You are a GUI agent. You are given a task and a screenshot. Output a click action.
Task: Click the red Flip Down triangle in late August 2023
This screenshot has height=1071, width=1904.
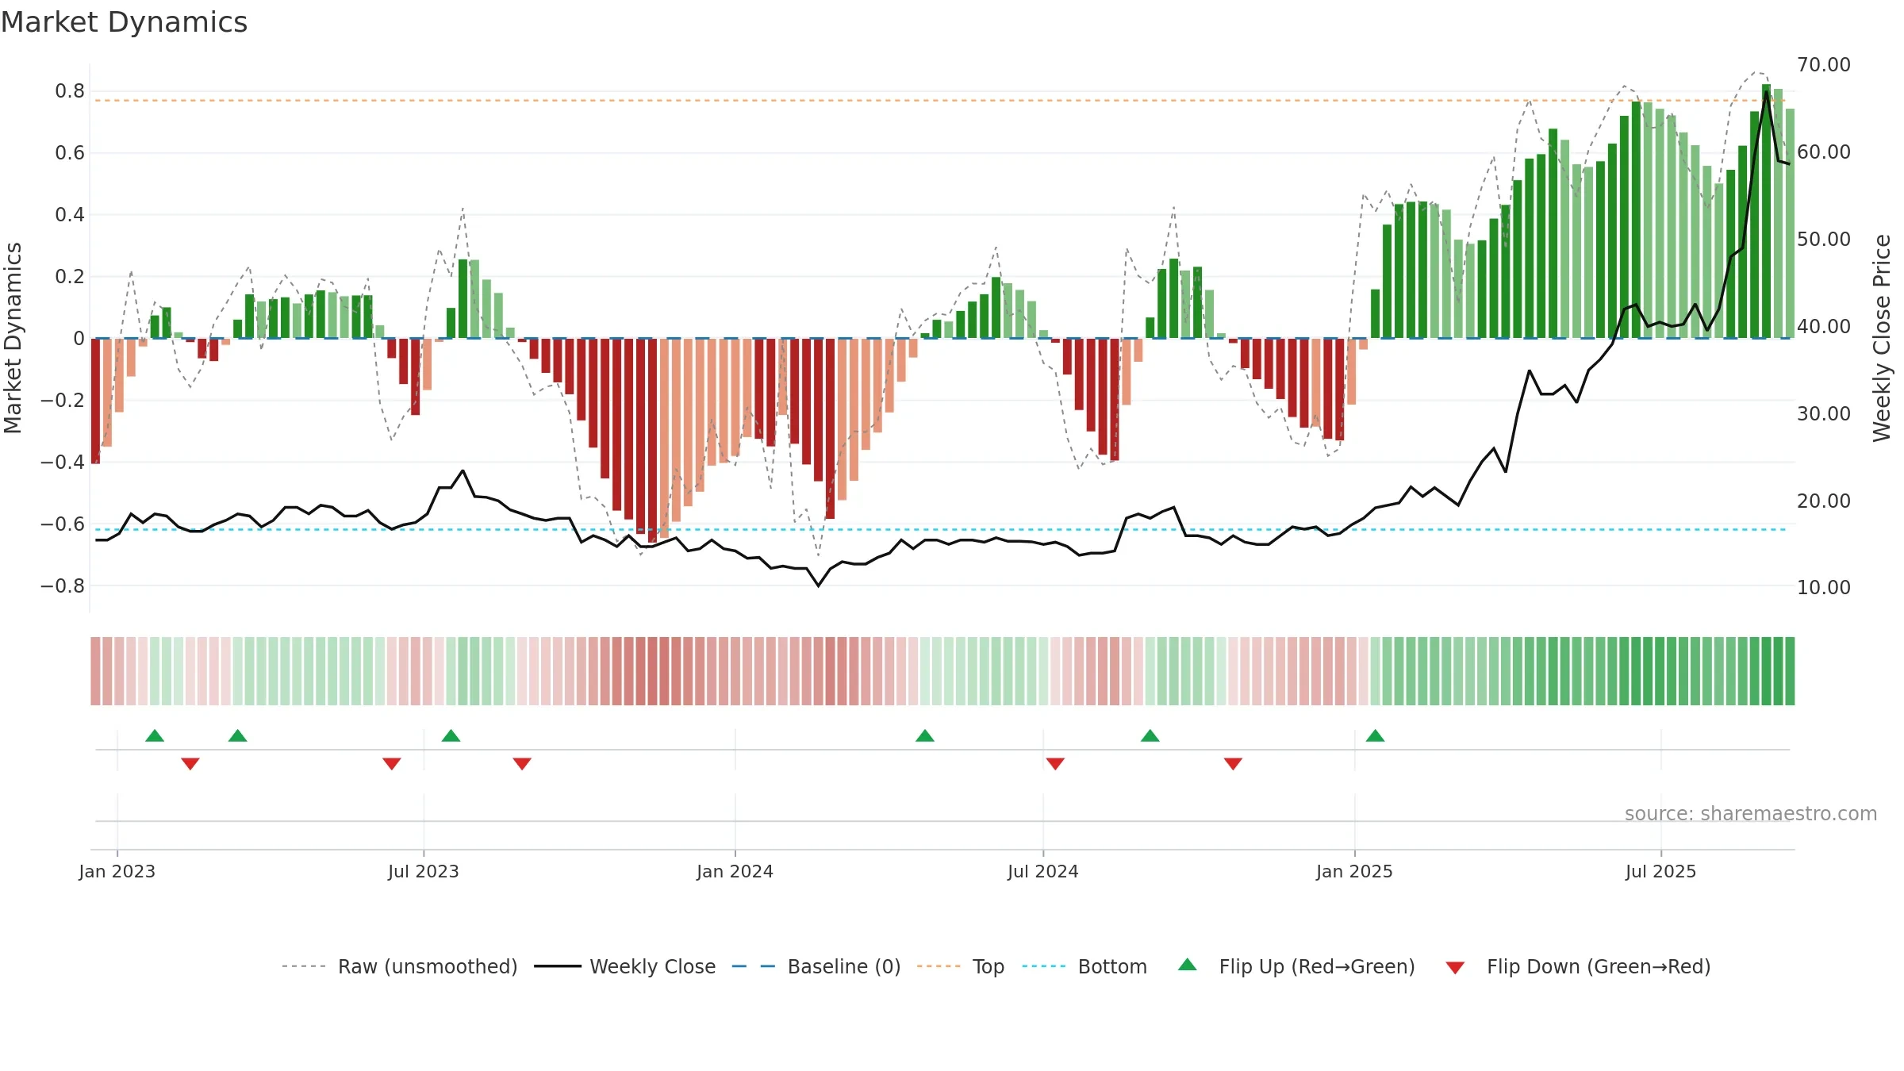pyautogui.click(x=522, y=764)
